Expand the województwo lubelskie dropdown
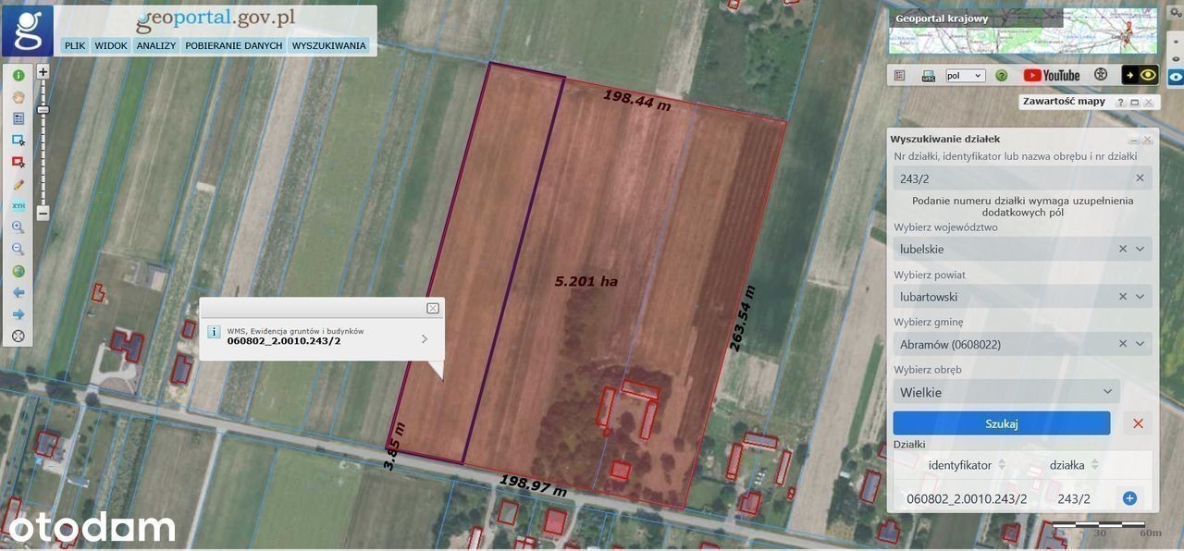This screenshot has height=551, width=1184. 1140,249
